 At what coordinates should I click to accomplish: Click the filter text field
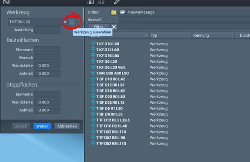[x=184, y=27]
